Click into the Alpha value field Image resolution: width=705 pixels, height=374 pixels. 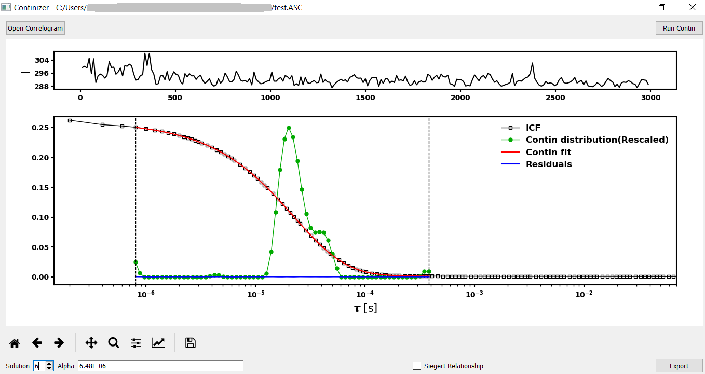160,366
